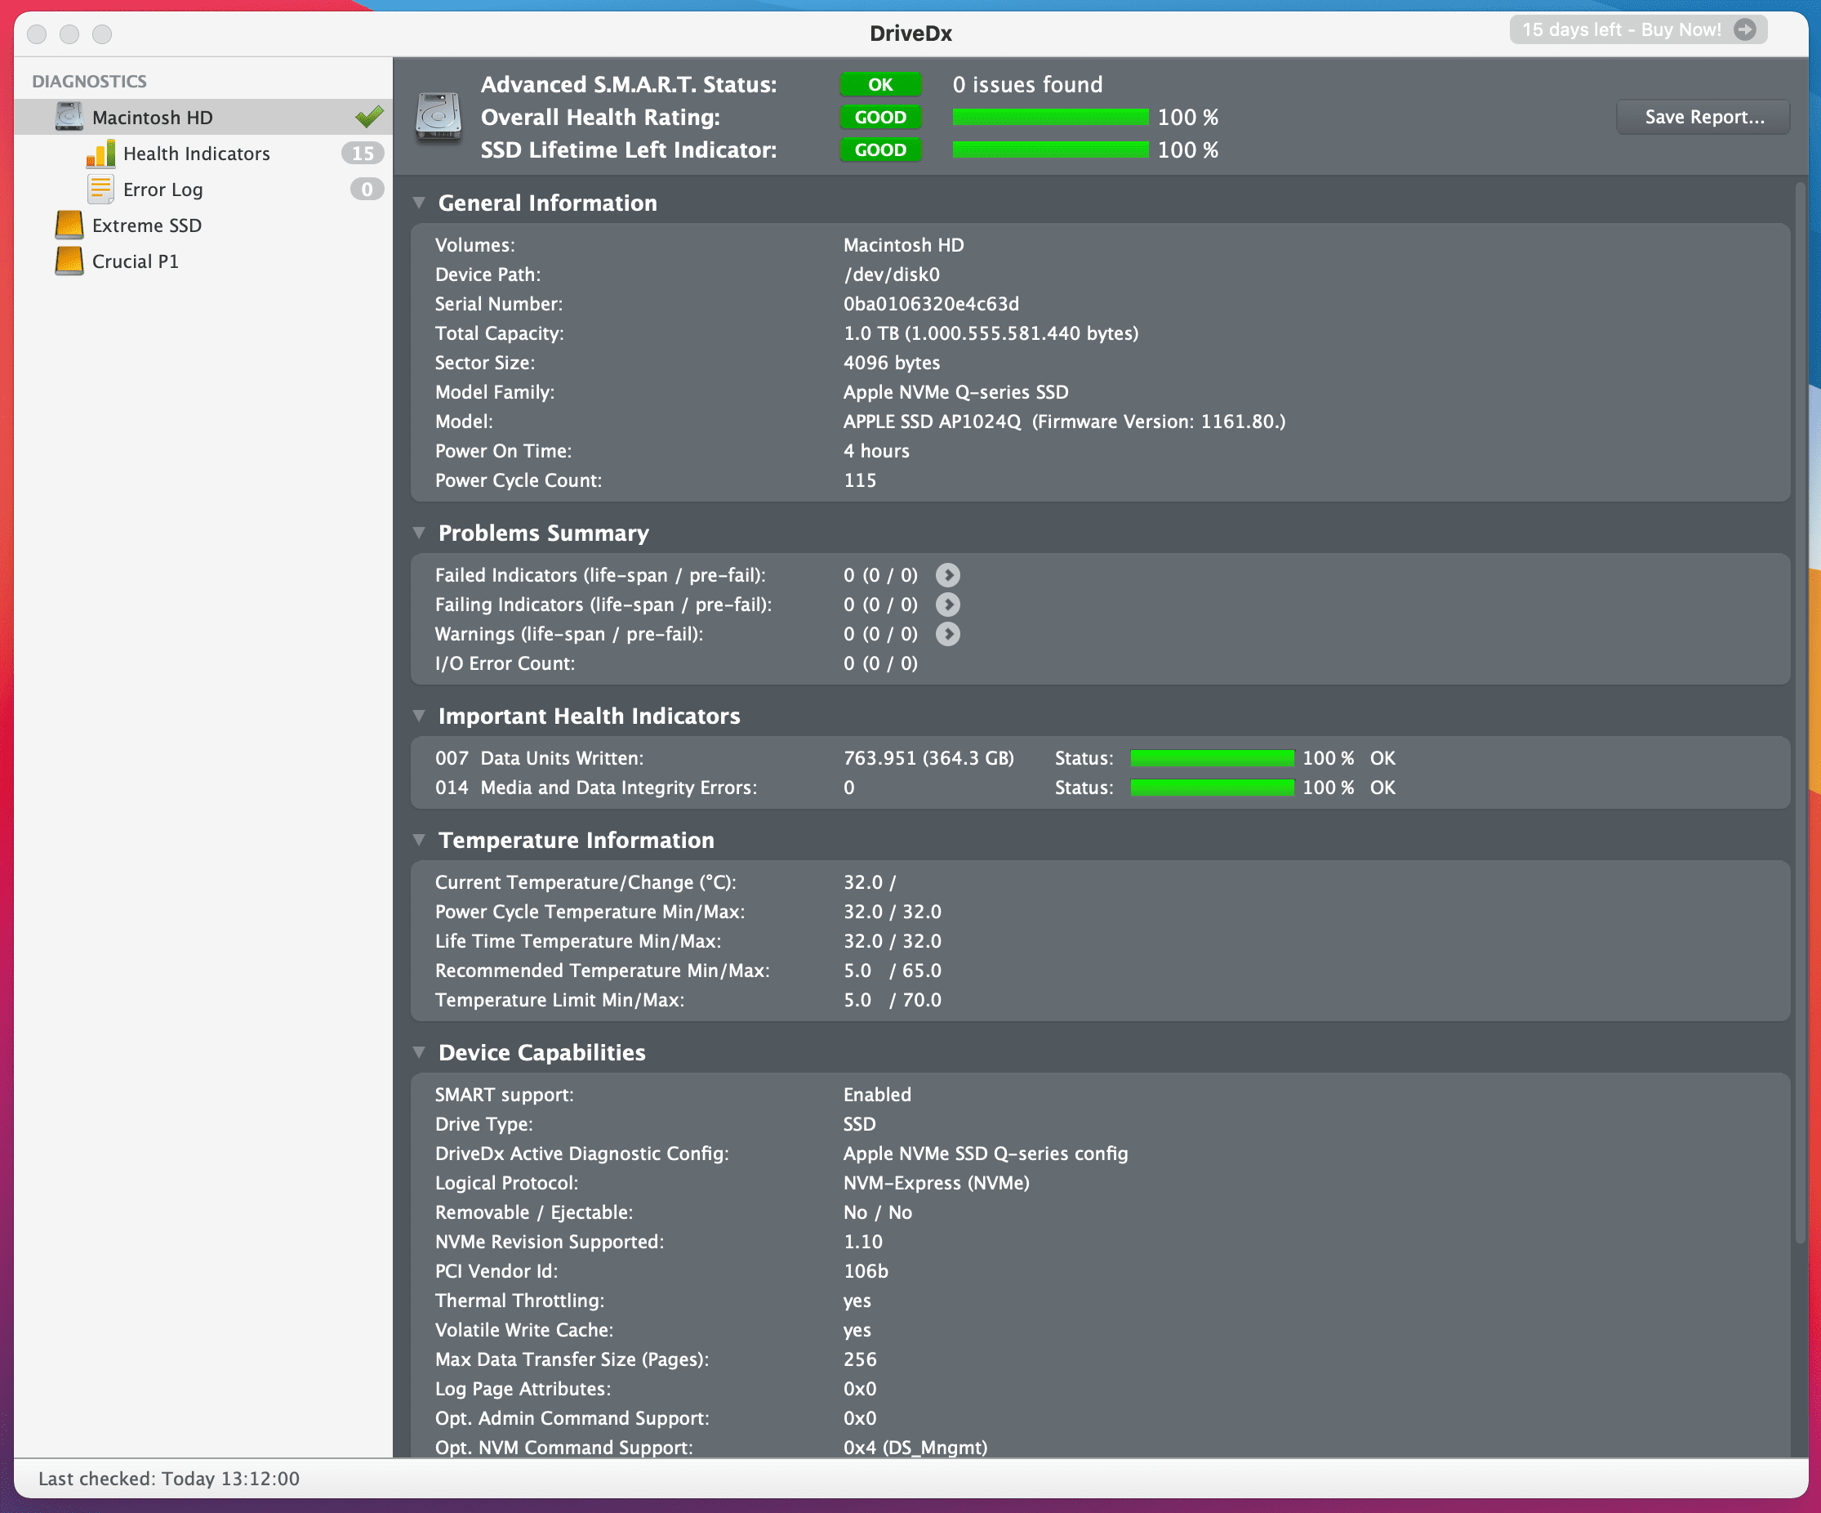Click the Apple NVMe Q-series SSD model family
Viewport: 1821px width, 1513px height.
tap(955, 392)
